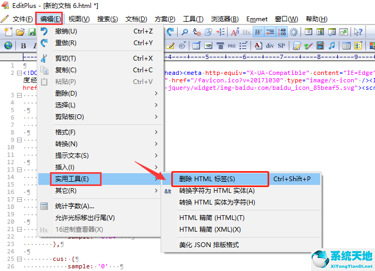Open the 视图(V) menu
This screenshot has height=271, width=375.
click(x=79, y=19)
